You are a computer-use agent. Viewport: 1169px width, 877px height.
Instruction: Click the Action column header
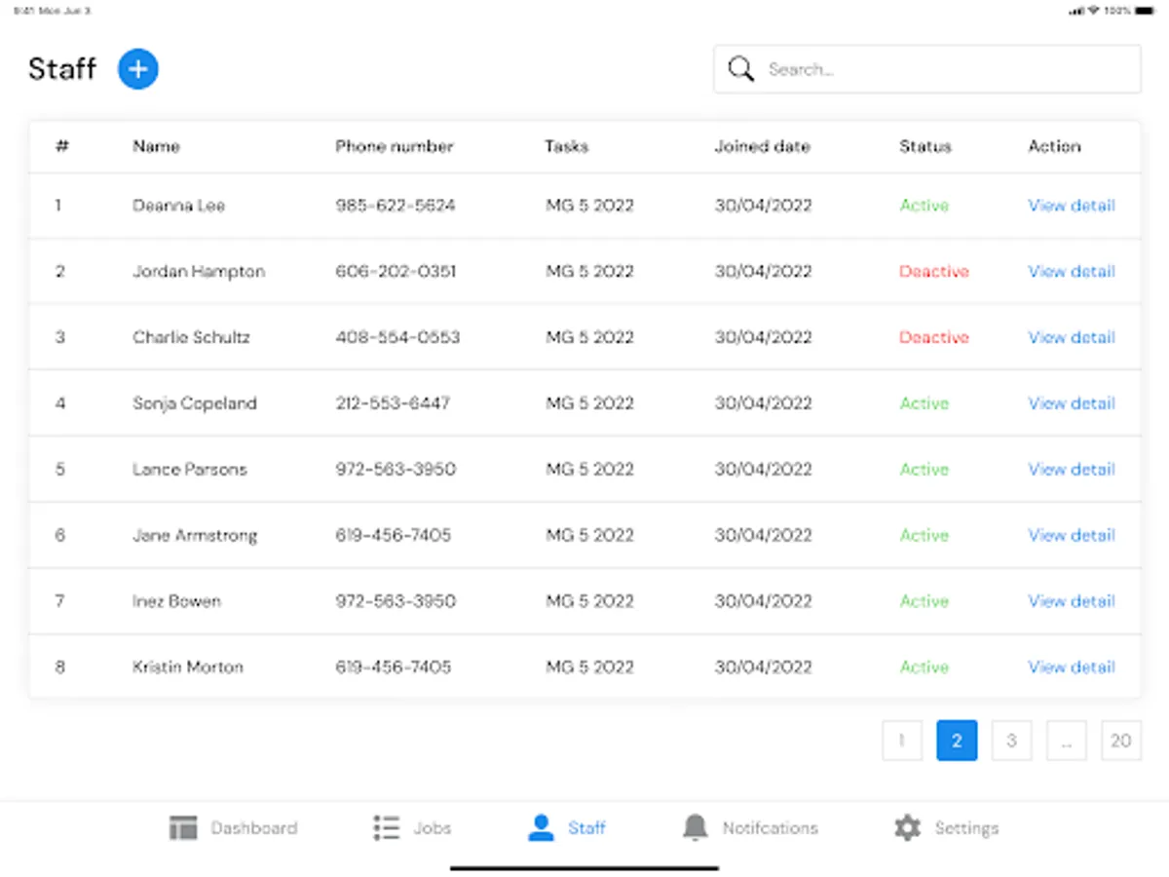point(1055,146)
